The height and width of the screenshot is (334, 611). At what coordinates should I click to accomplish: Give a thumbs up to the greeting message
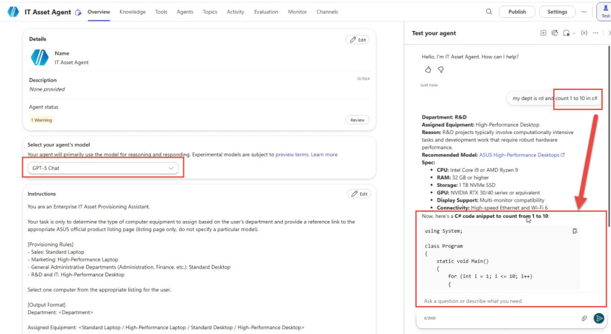point(428,70)
